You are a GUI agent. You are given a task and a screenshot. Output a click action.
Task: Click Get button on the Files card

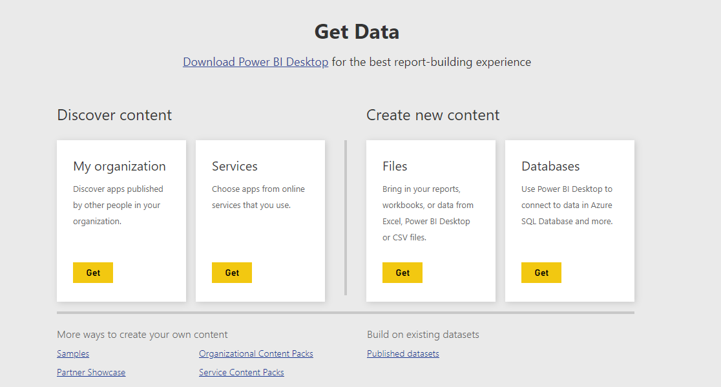click(x=402, y=273)
